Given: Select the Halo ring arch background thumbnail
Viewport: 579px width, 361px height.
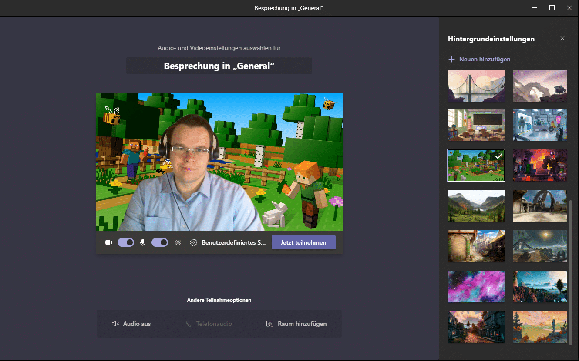Looking at the screenshot, I should click(540, 205).
